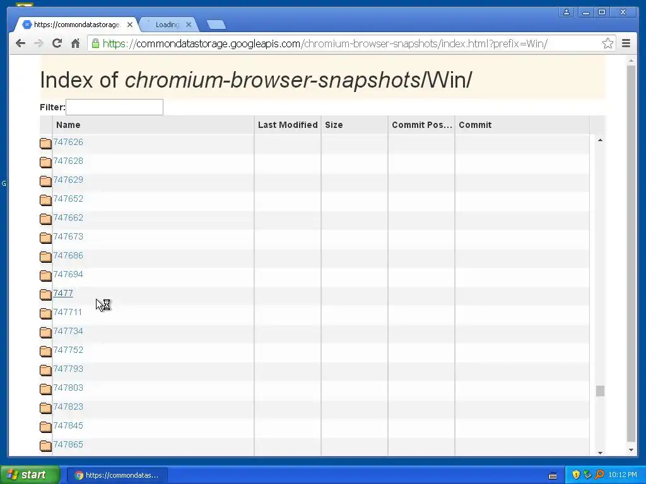Open folder link 747752
646x484 pixels.
(68, 350)
